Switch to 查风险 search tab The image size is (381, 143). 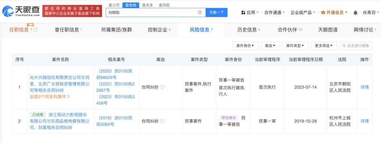(164, 5)
